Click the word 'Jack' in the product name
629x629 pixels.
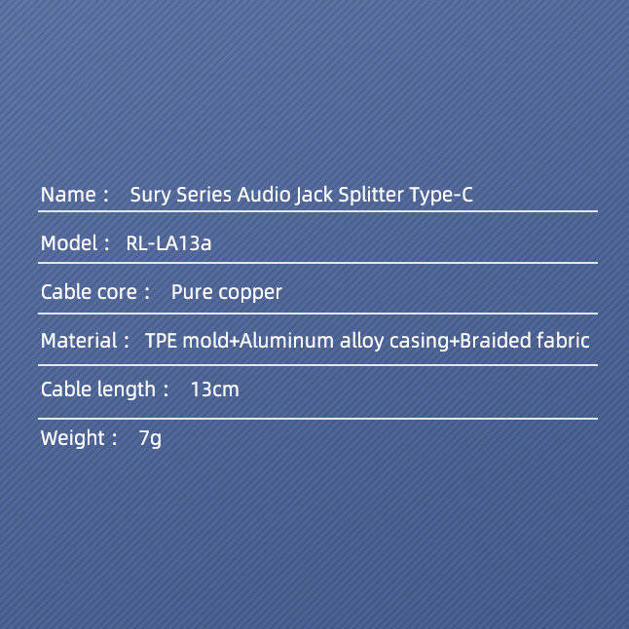[x=314, y=196]
